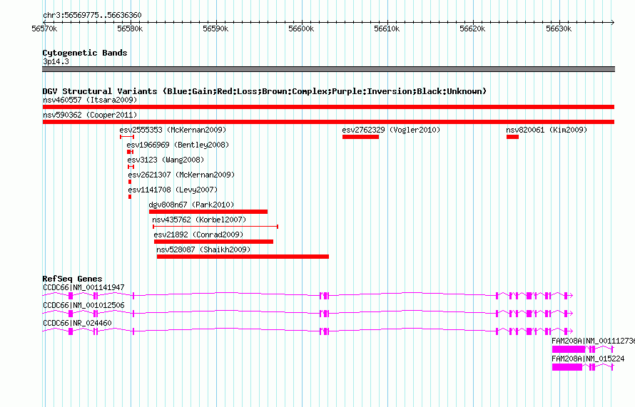Click the 56610k ruler tick label
This screenshot has width=635, height=407.
click(387, 29)
